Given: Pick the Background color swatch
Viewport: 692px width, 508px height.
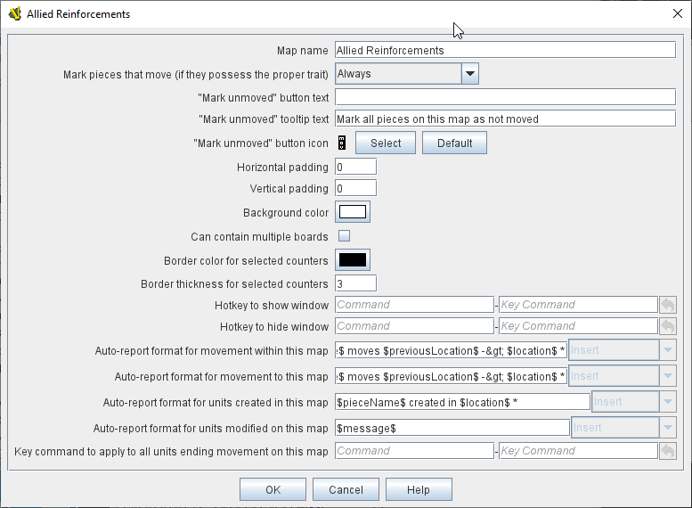Looking at the screenshot, I should click(x=353, y=212).
